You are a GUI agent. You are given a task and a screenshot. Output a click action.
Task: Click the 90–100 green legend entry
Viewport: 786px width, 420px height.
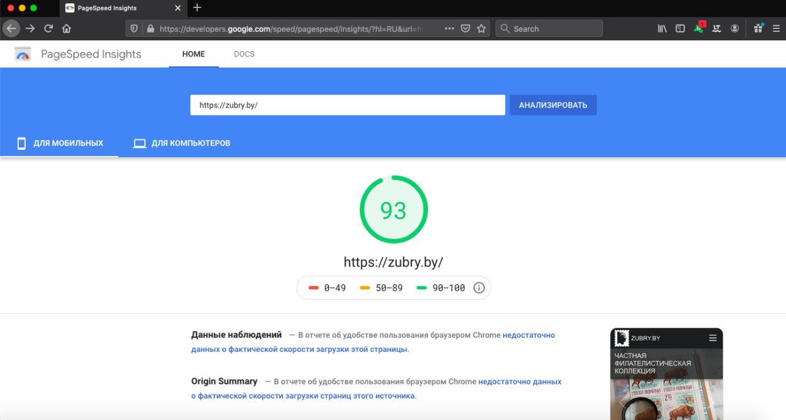(441, 287)
